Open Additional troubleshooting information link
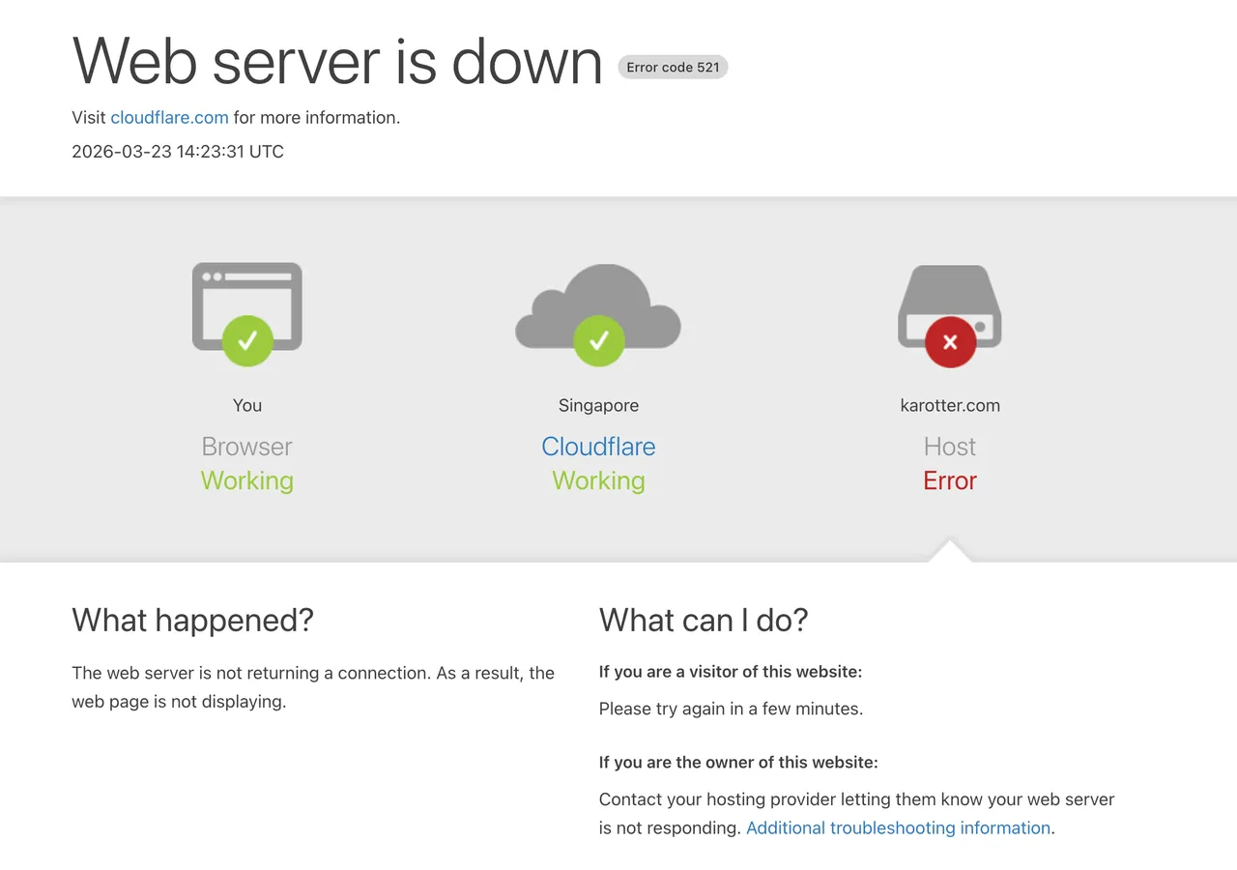The height and width of the screenshot is (870, 1237). coord(898,827)
